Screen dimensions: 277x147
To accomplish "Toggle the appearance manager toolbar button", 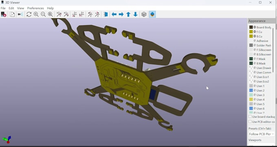I will [x=152, y=14].
